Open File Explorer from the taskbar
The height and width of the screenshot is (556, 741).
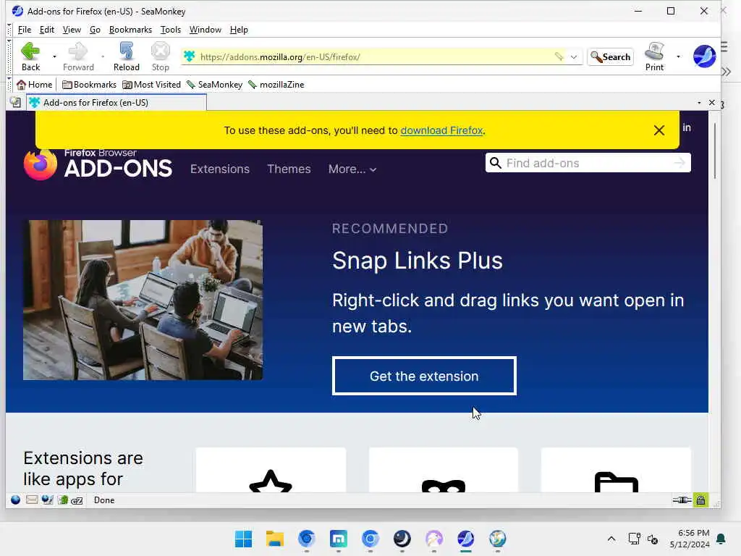[274, 539]
